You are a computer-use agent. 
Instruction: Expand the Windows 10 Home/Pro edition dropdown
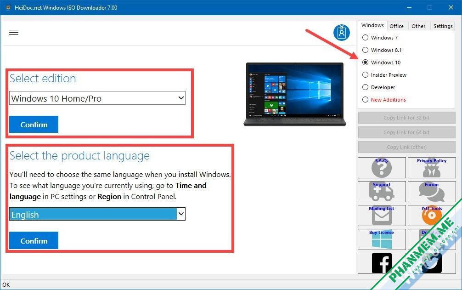pos(97,98)
